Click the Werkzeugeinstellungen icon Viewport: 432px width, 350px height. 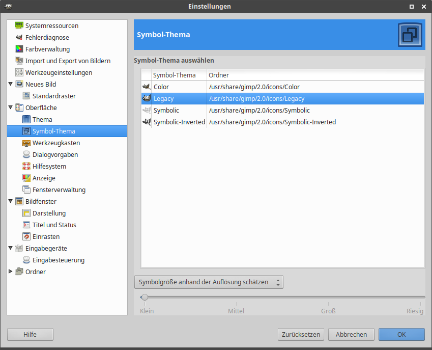[19, 72]
